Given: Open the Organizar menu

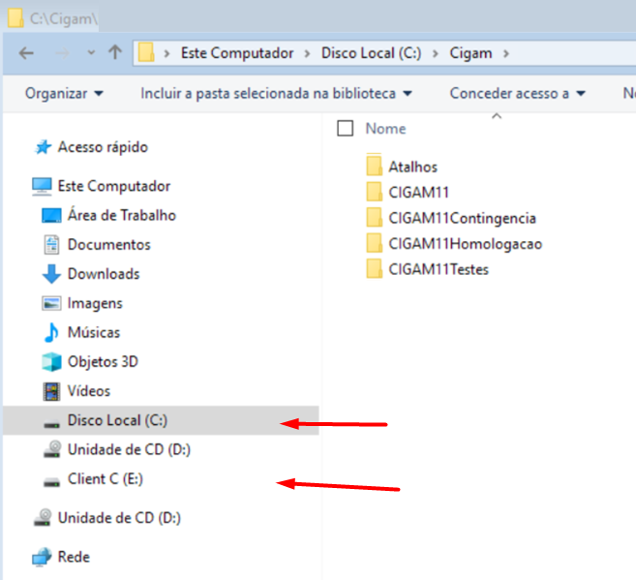Looking at the screenshot, I should click(64, 94).
